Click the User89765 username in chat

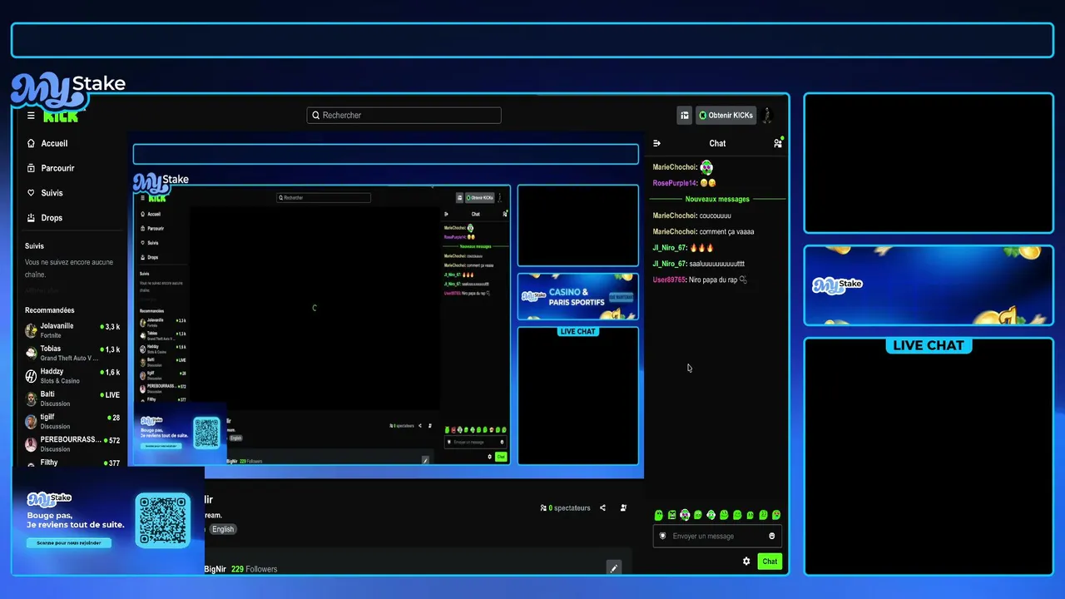point(669,280)
